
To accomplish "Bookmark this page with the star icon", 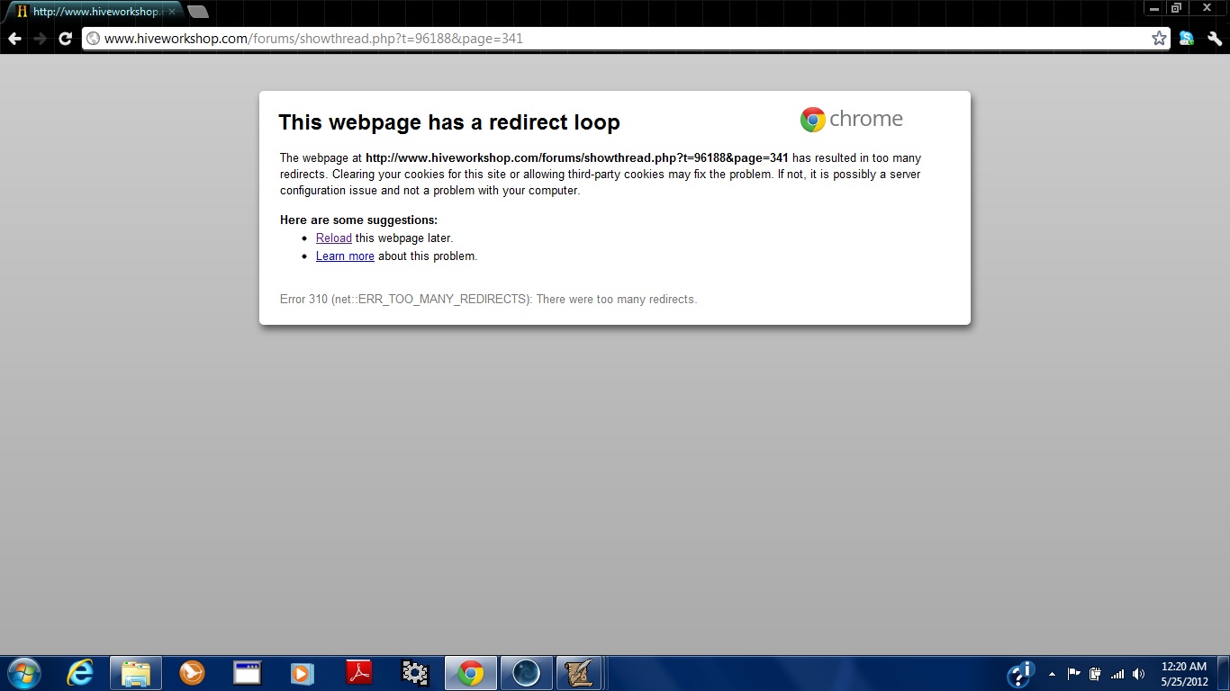I will point(1159,39).
